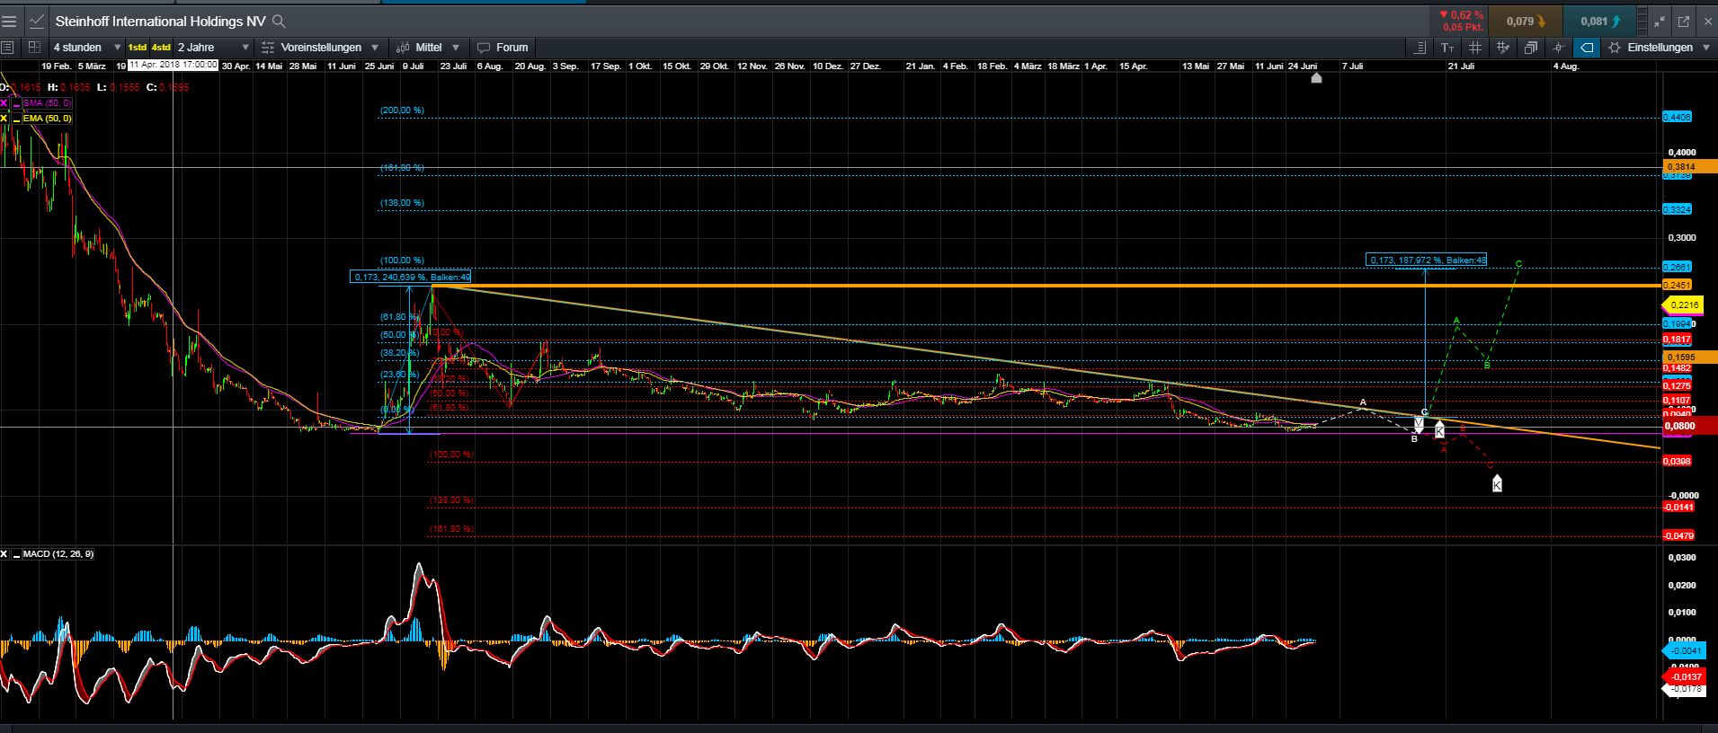Select the text annotation tool

(x=1447, y=48)
